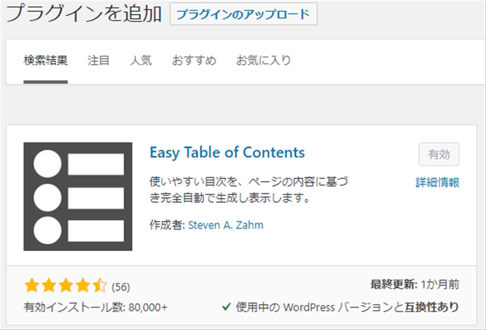Click the 互換性あり compatibility text

point(432,307)
